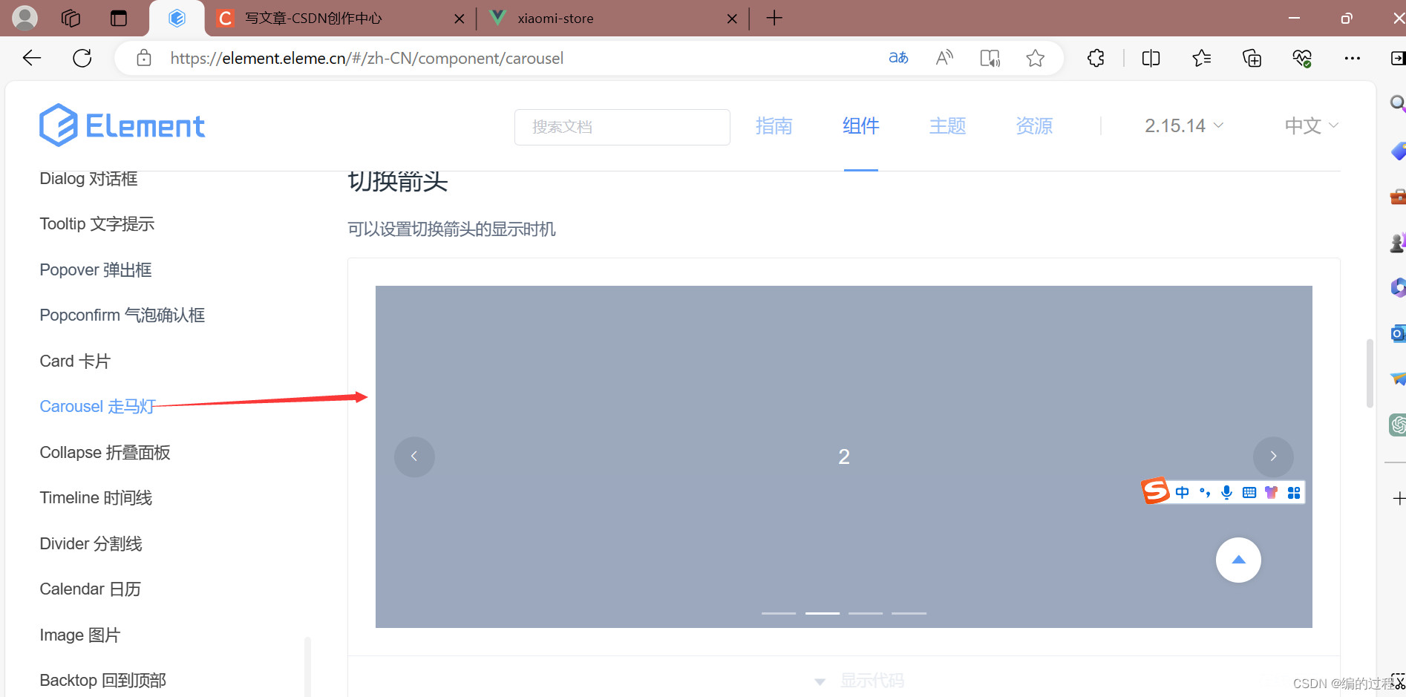Image resolution: width=1406 pixels, height=697 pixels.
Task: Open the browser profile avatar
Action: coord(24,18)
